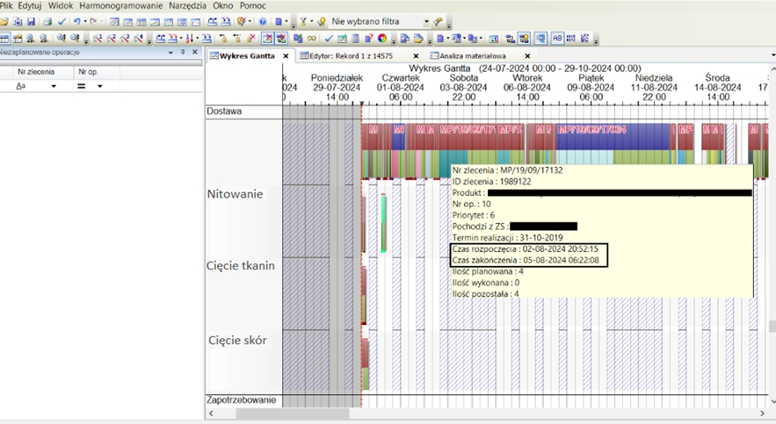The height and width of the screenshot is (424, 776).
Task: Toggle the chart with red X button
Action: tap(267, 38)
